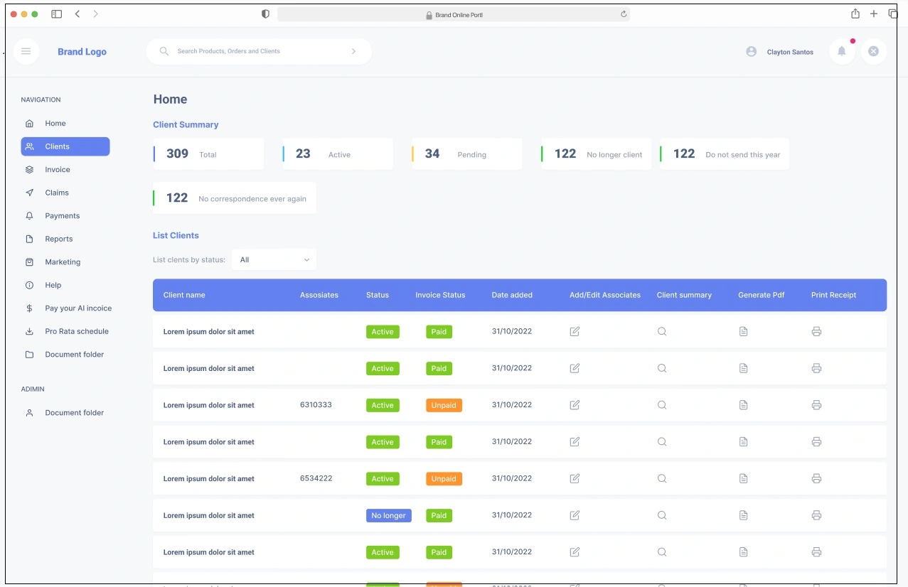Click the circular X icon in header
The image size is (908, 587).
[873, 51]
